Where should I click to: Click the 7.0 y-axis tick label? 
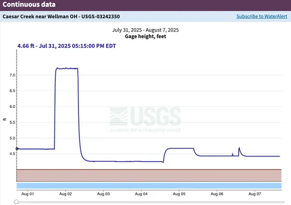coord(11,75)
